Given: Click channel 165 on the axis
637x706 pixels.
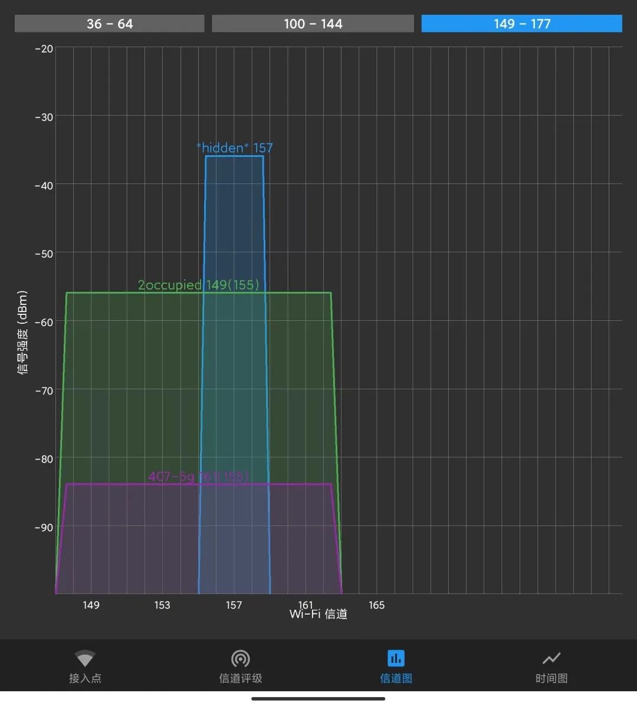Looking at the screenshot, I should [377, 605].
